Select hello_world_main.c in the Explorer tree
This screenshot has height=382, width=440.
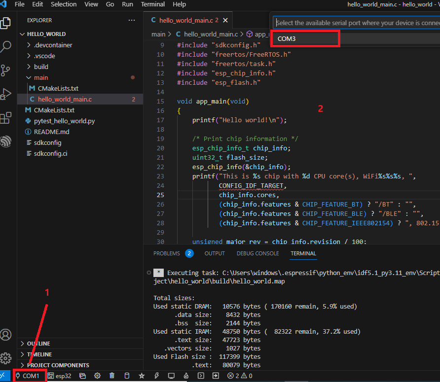(x=80, y=99)
